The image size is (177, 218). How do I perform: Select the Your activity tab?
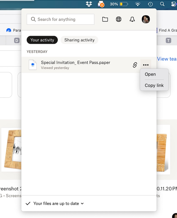pyautogui.click(x=42, y=40)
